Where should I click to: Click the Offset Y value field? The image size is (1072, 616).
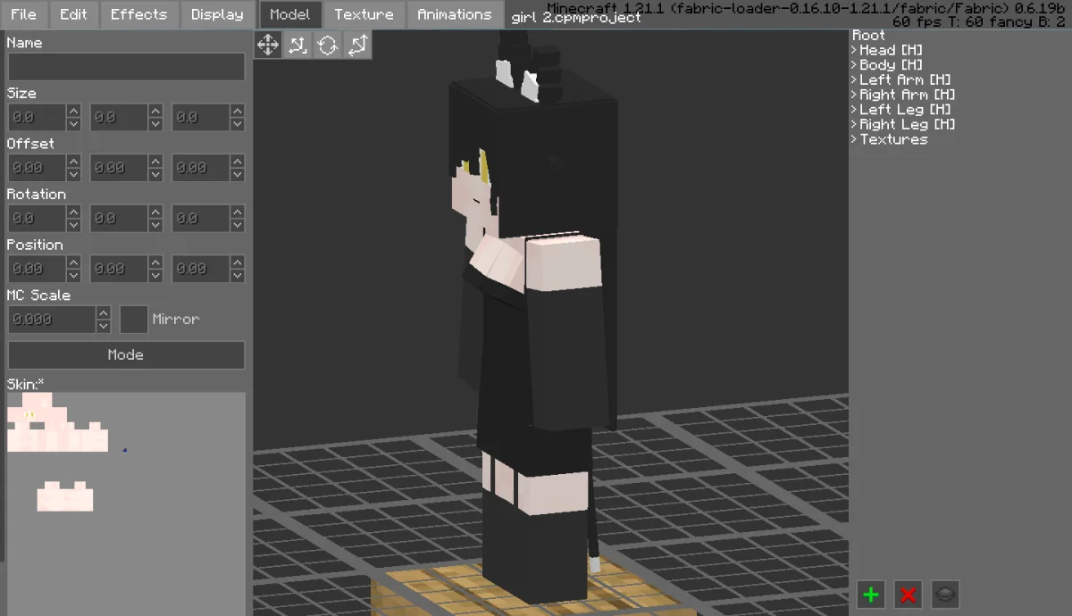tap(120, 168)
